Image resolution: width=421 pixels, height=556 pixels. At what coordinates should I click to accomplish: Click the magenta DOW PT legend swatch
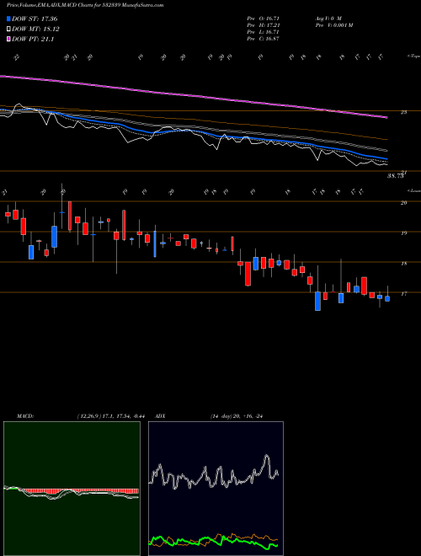8,40
